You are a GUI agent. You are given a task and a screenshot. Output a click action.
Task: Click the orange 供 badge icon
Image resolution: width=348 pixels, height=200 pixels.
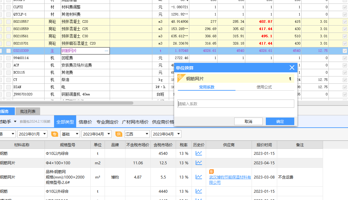[119, 134]
